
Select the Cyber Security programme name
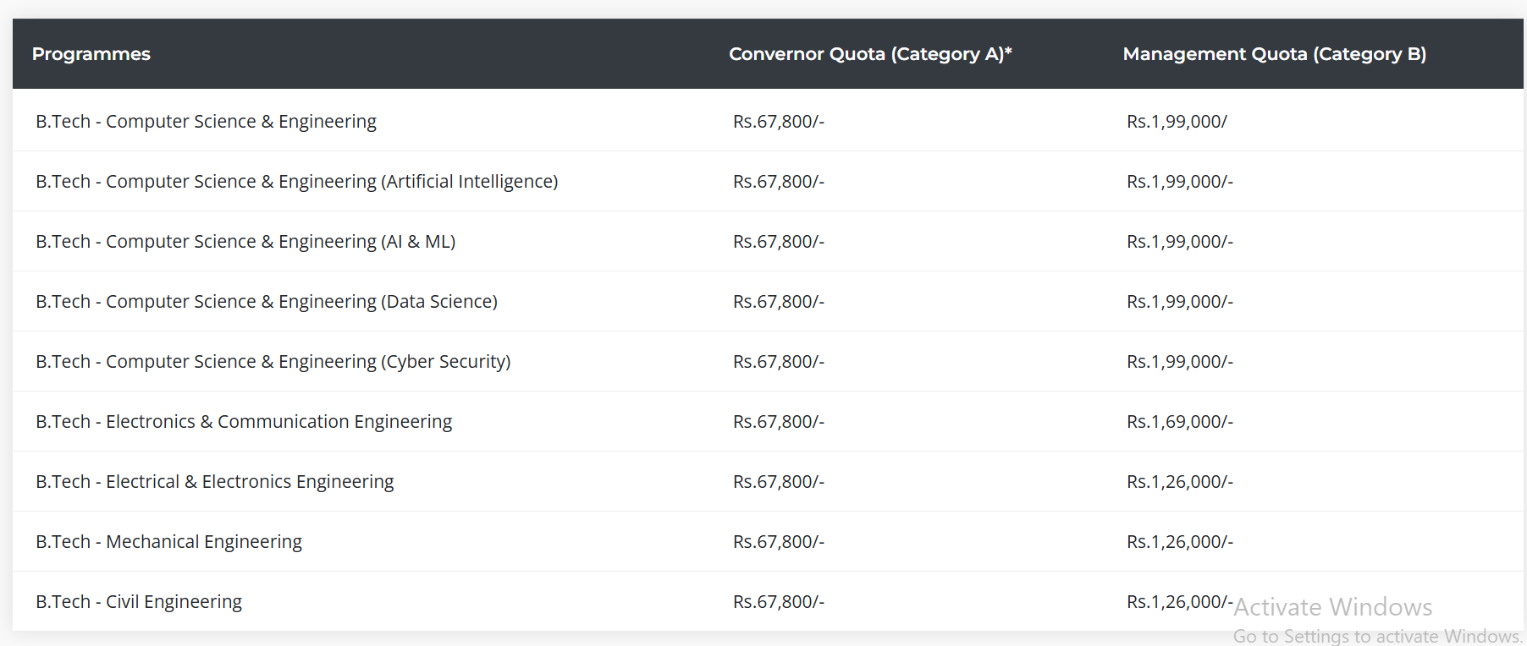[x=273, y=362]
